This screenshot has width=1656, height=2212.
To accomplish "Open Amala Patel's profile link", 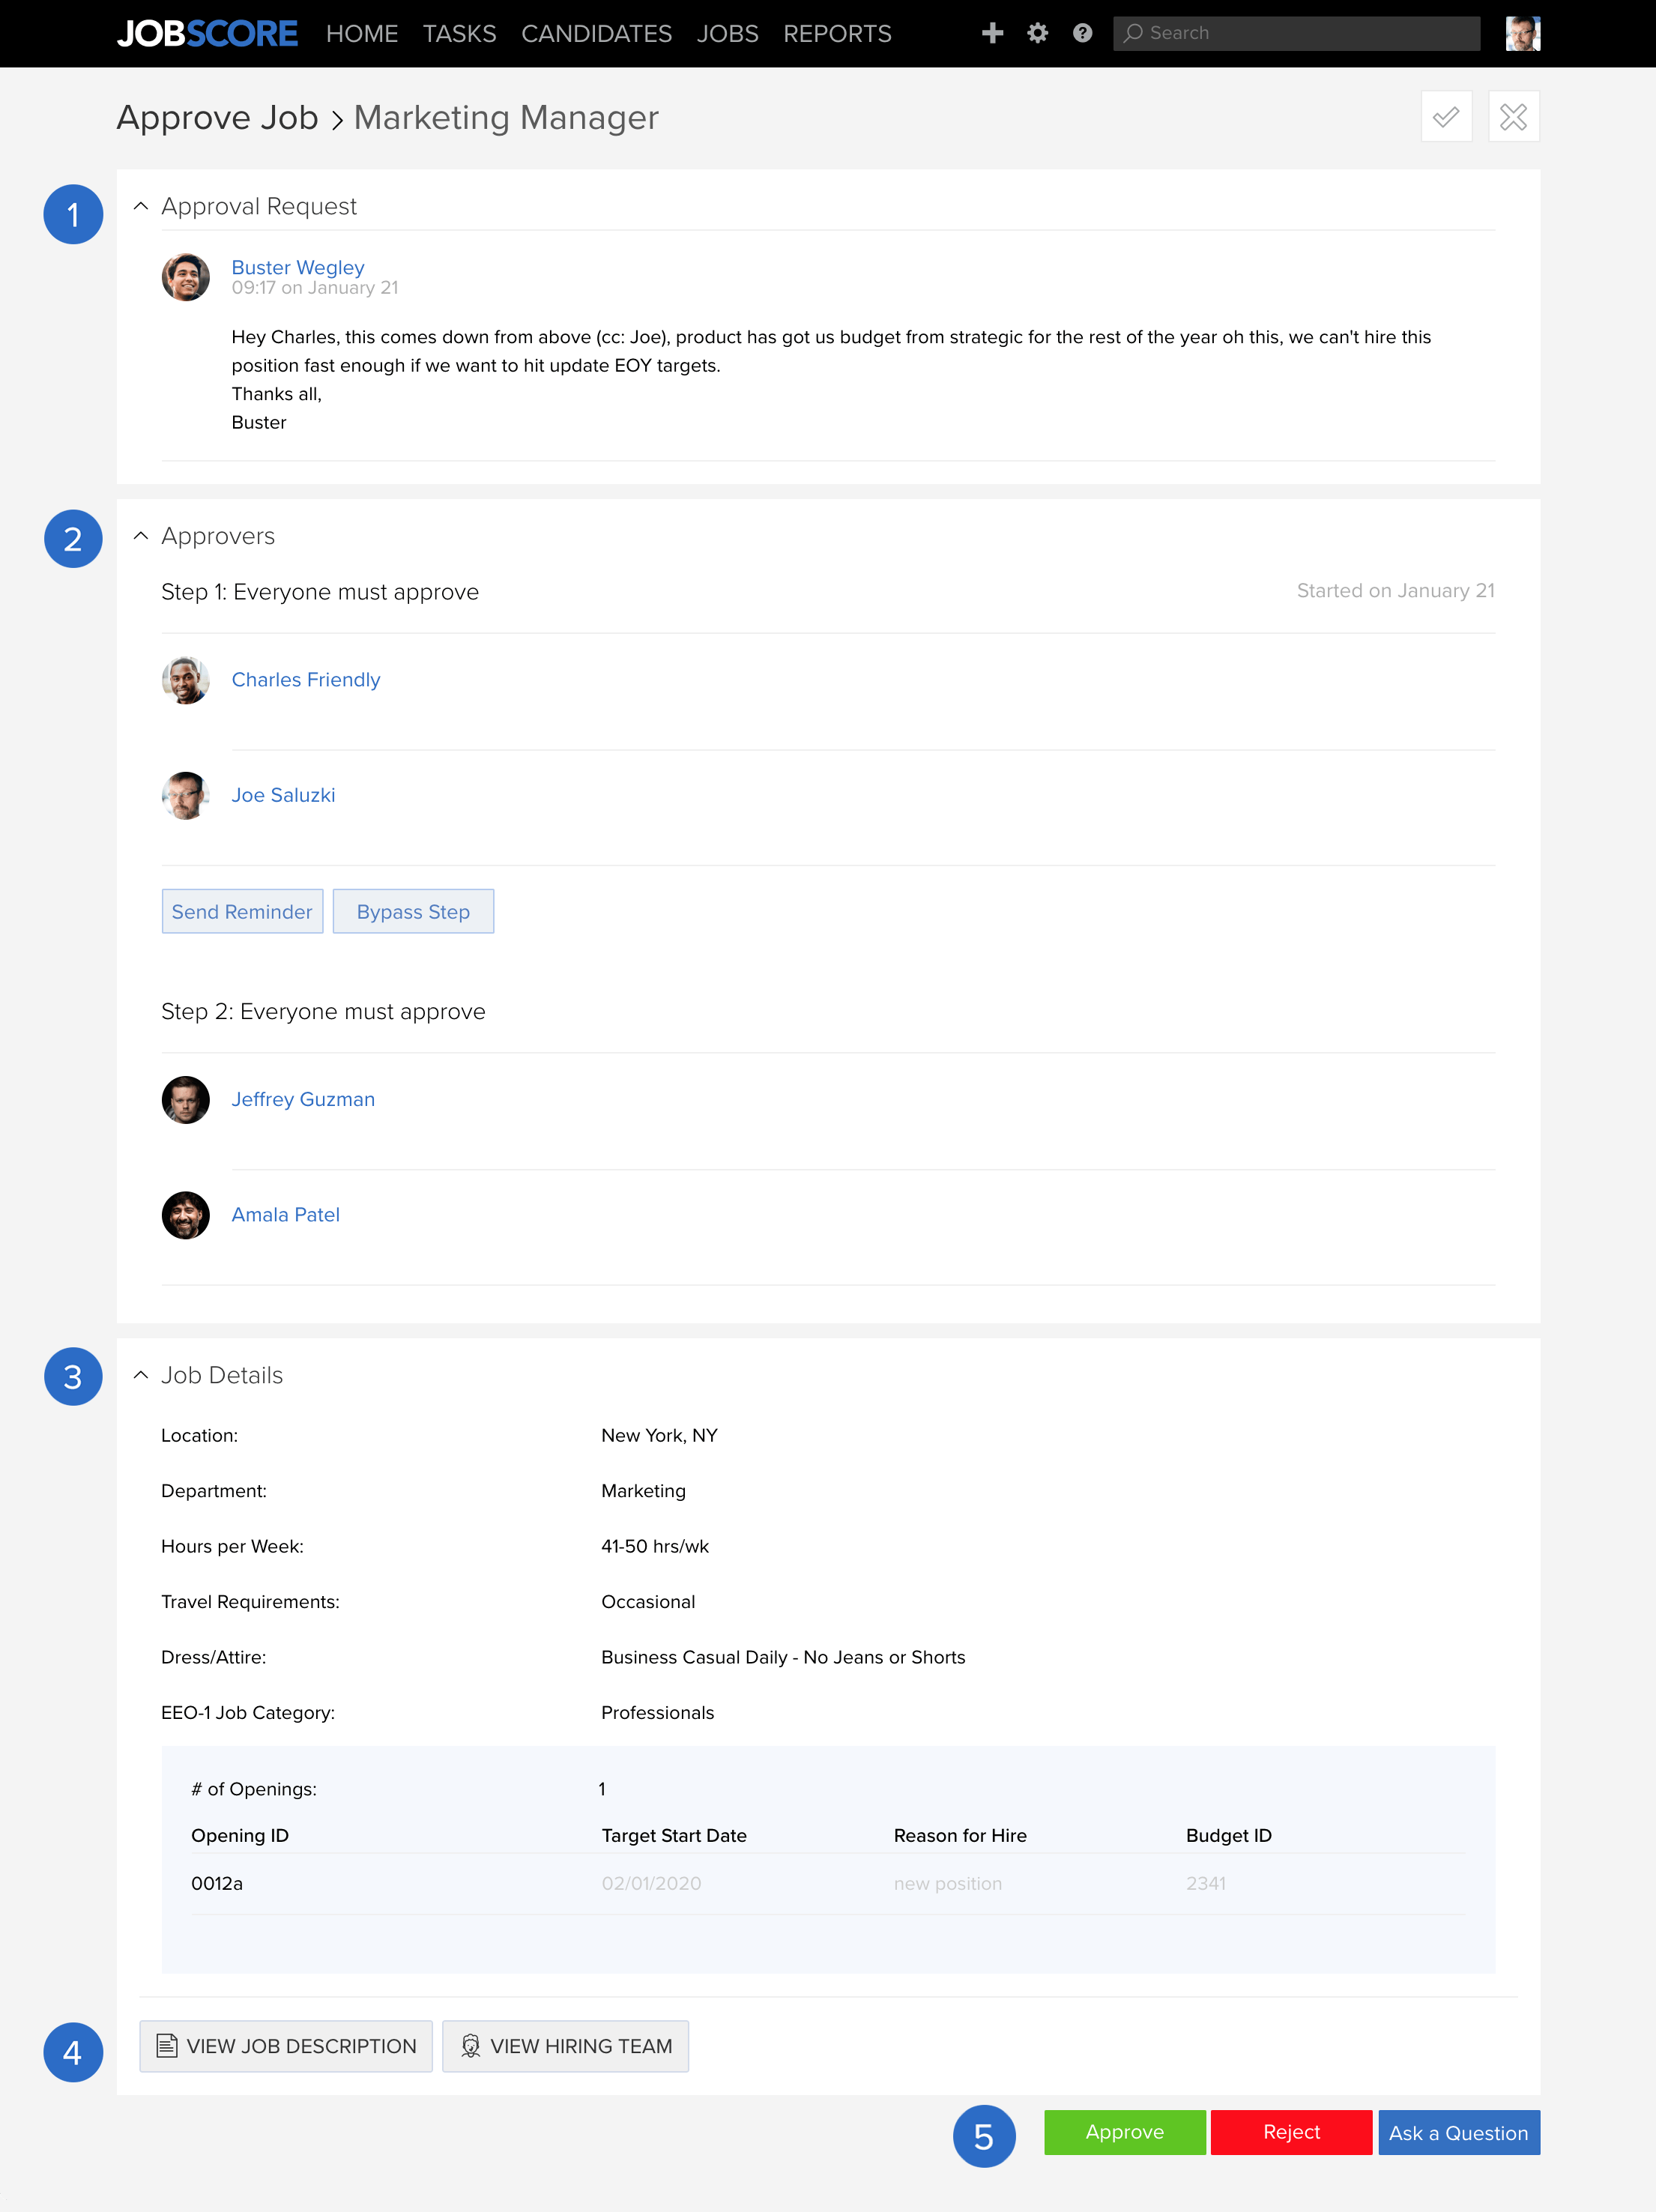I will click(286, 1215).
